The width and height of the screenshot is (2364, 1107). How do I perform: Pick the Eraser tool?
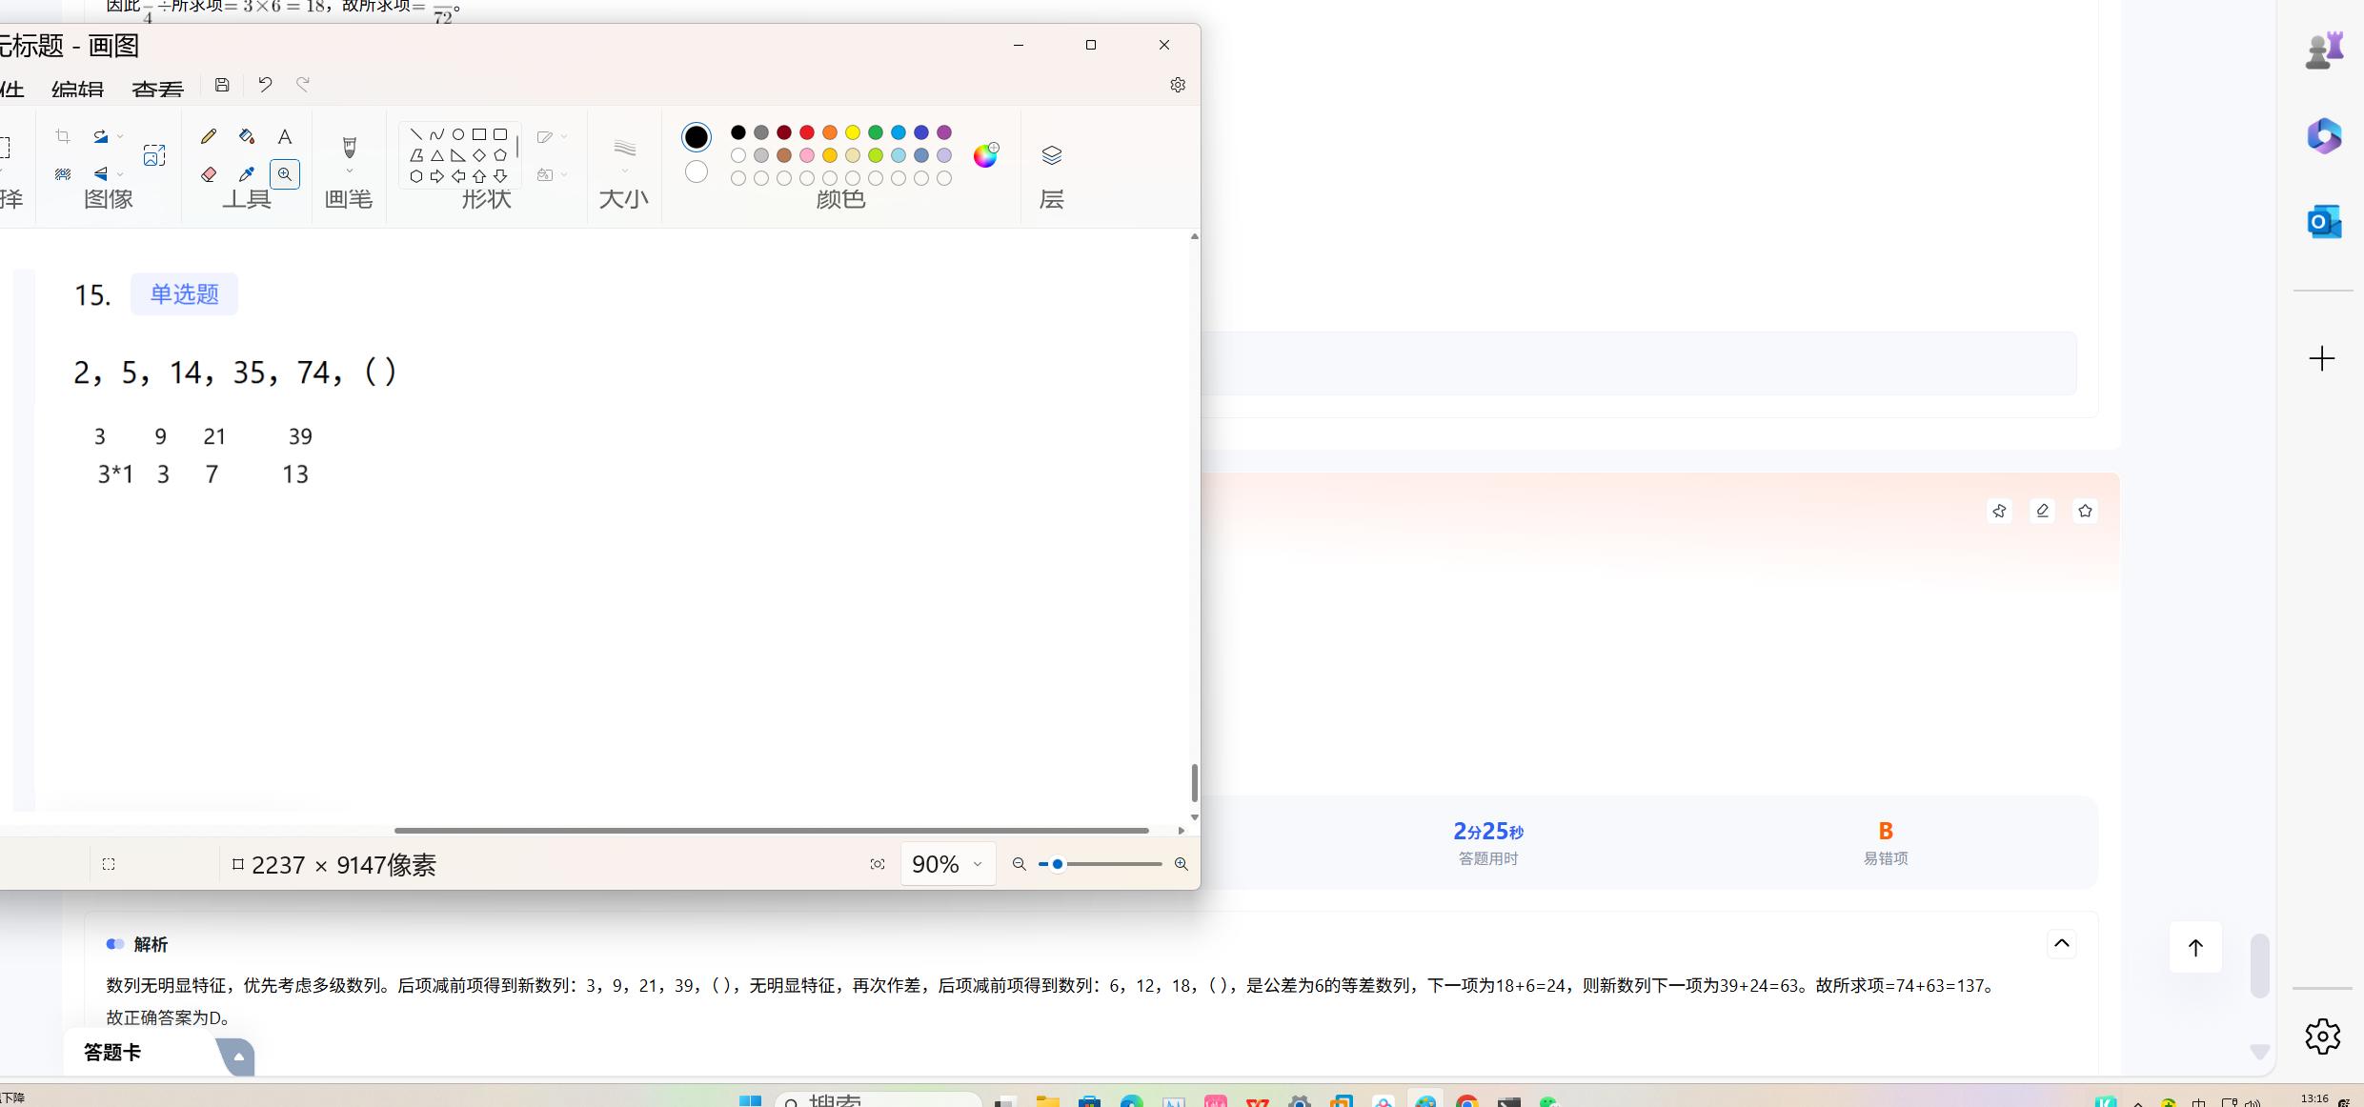coord(209,174)
